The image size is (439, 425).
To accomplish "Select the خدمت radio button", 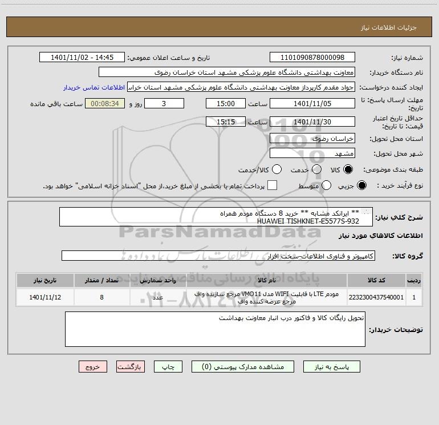I will tap(316, 169).
